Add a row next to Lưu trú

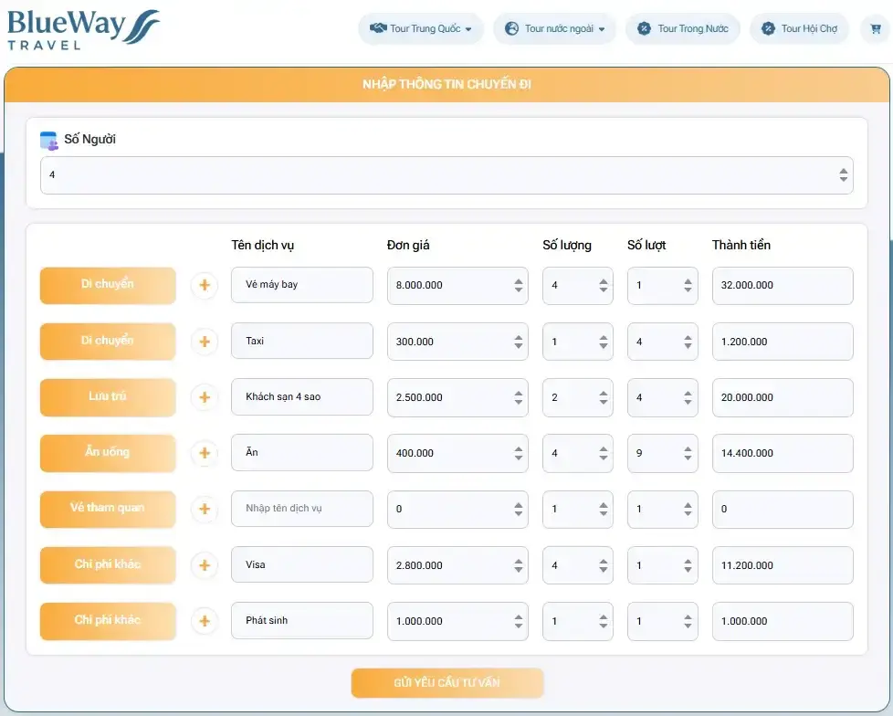tap(205, 397)
